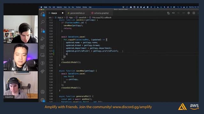This screenshot has width=204, height=114.
Task: Open the Accounts menu icon
Action: pos(42,92)
